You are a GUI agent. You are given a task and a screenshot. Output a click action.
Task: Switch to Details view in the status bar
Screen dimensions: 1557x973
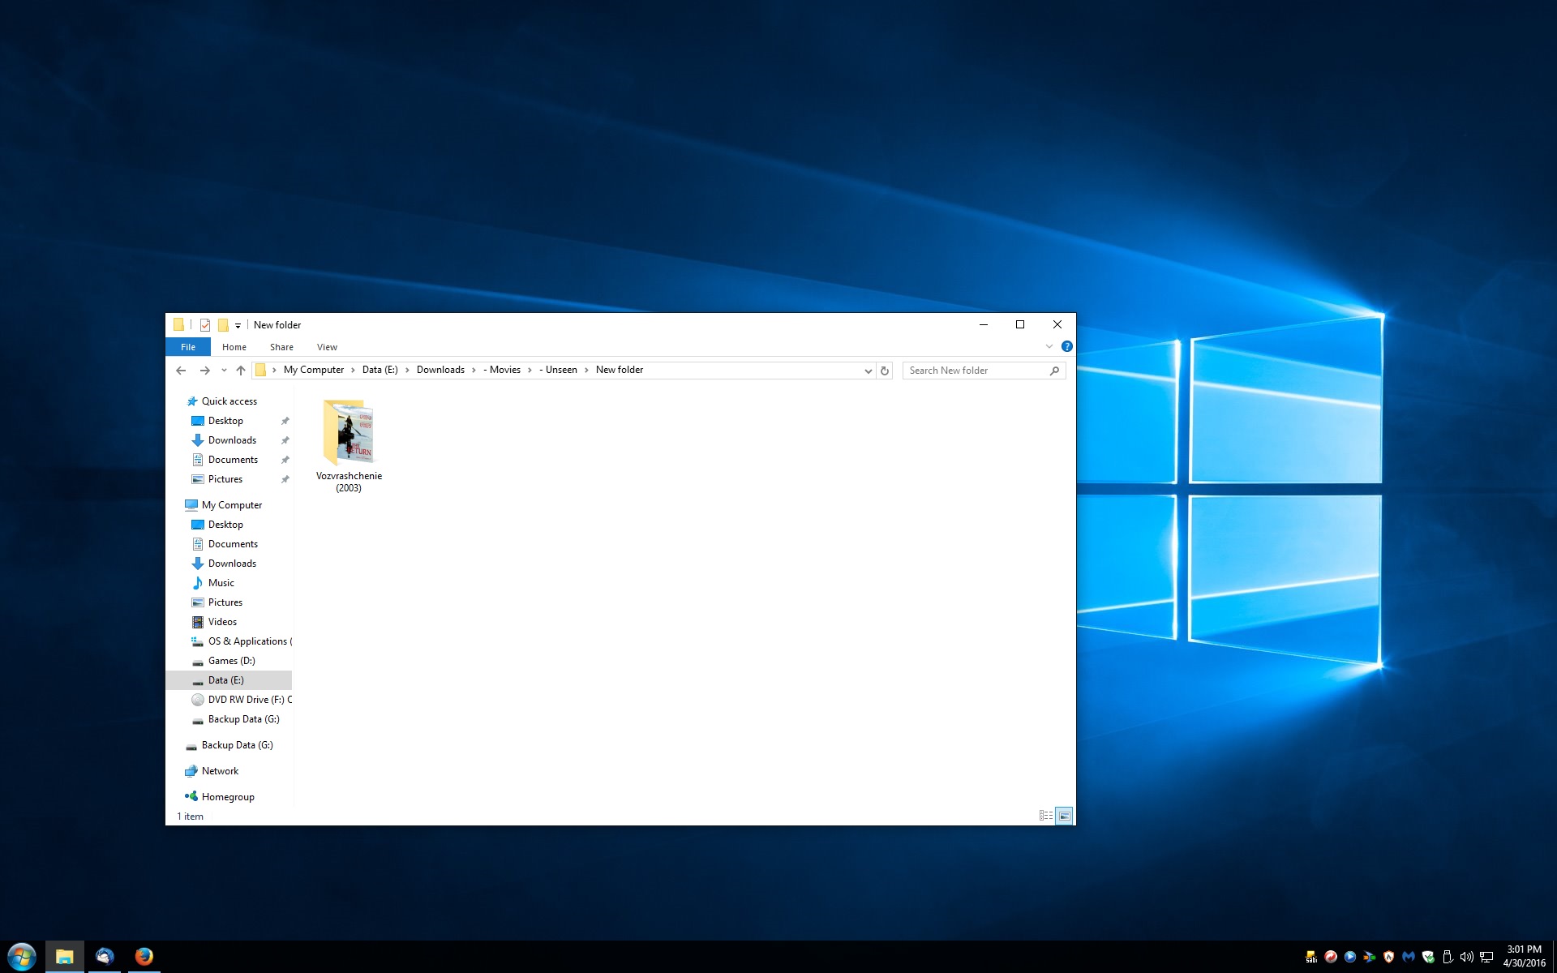click(1045, 815)
